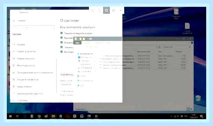Open the Режим планшета settings page
The width and height of the screenshot is (213, 126).
[x=25, y=59]
